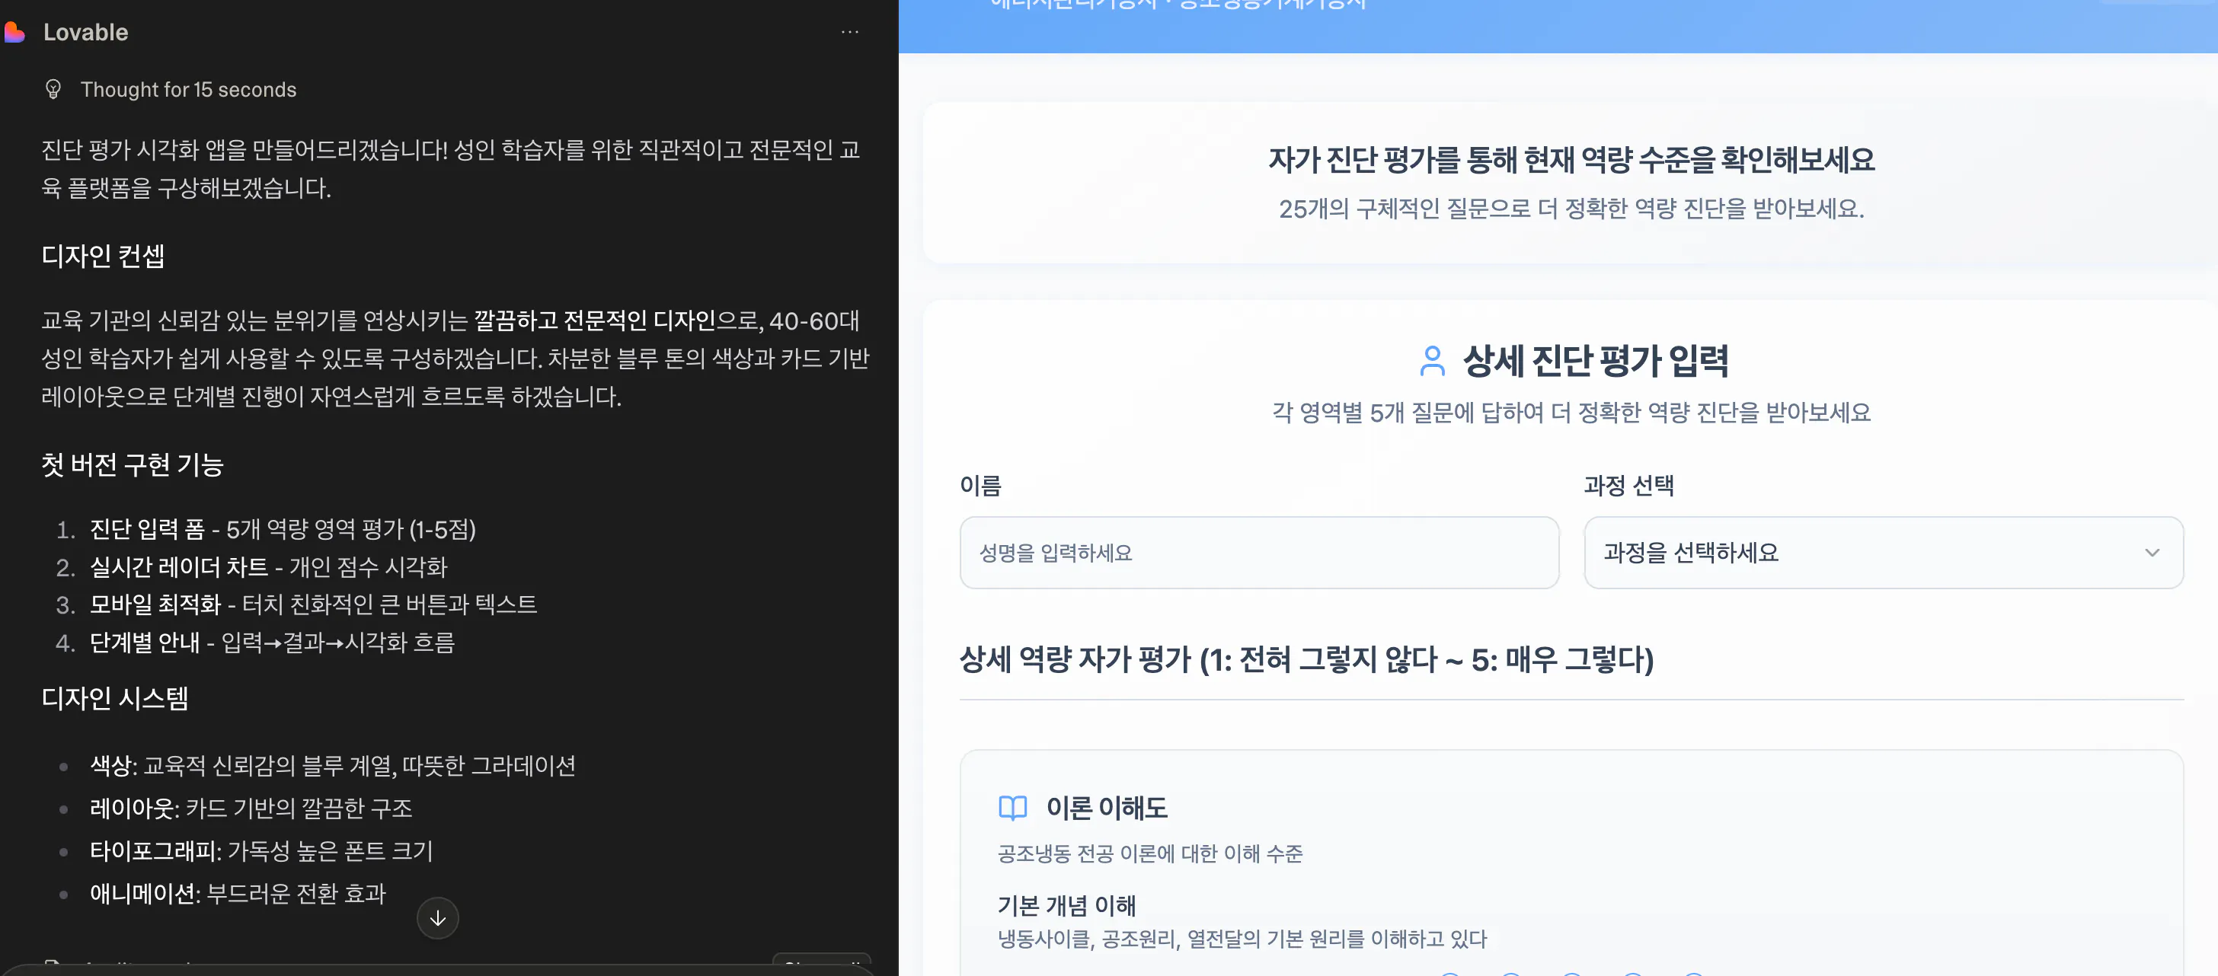Click text 공조냉동 전공 이론에 대한 이해 수준
2218x976 pixels.
[1149, 853]
